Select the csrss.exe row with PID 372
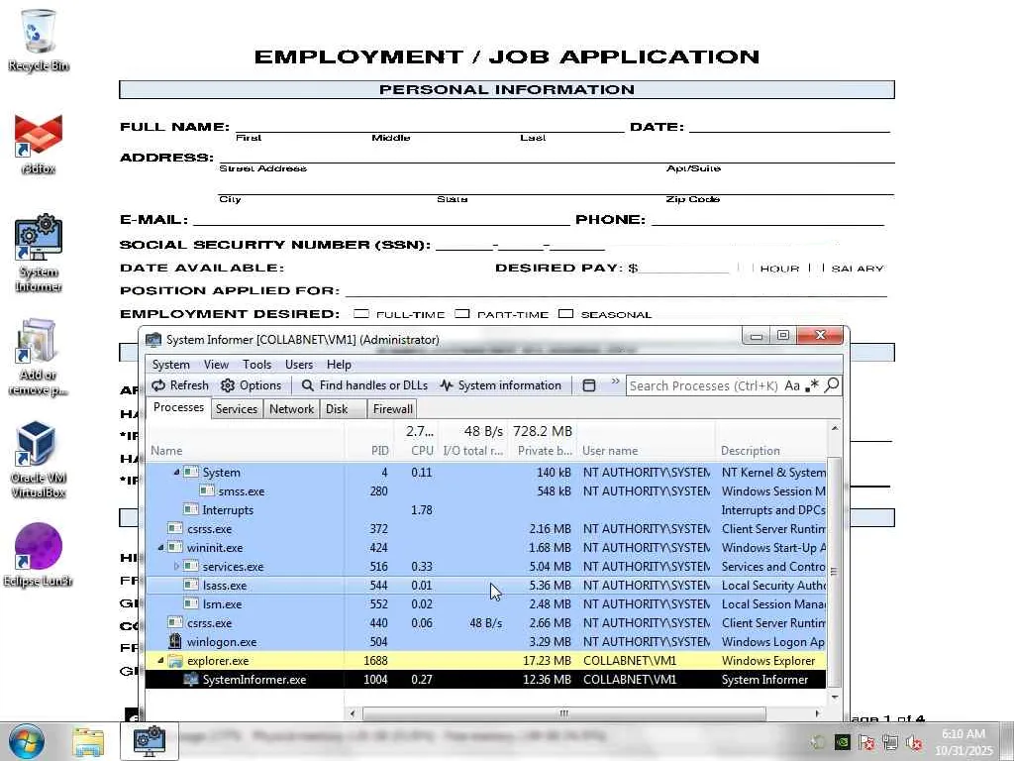The image size is (1014, 761). point(486,529)
